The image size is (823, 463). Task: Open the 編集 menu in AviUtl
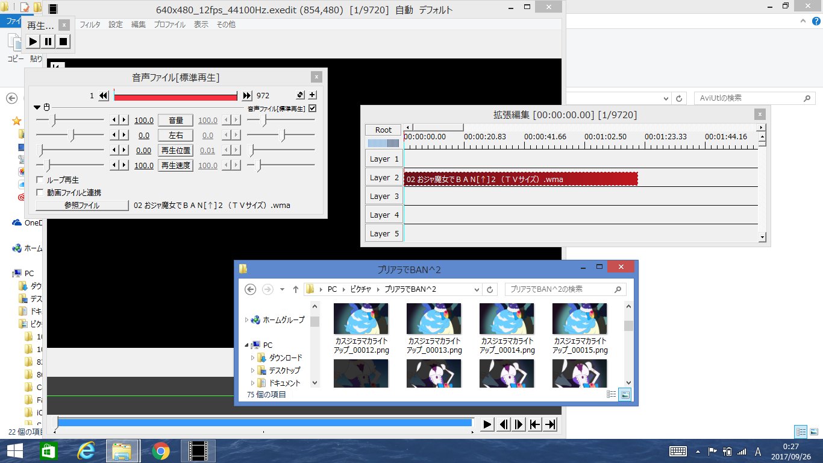[139, 25]
